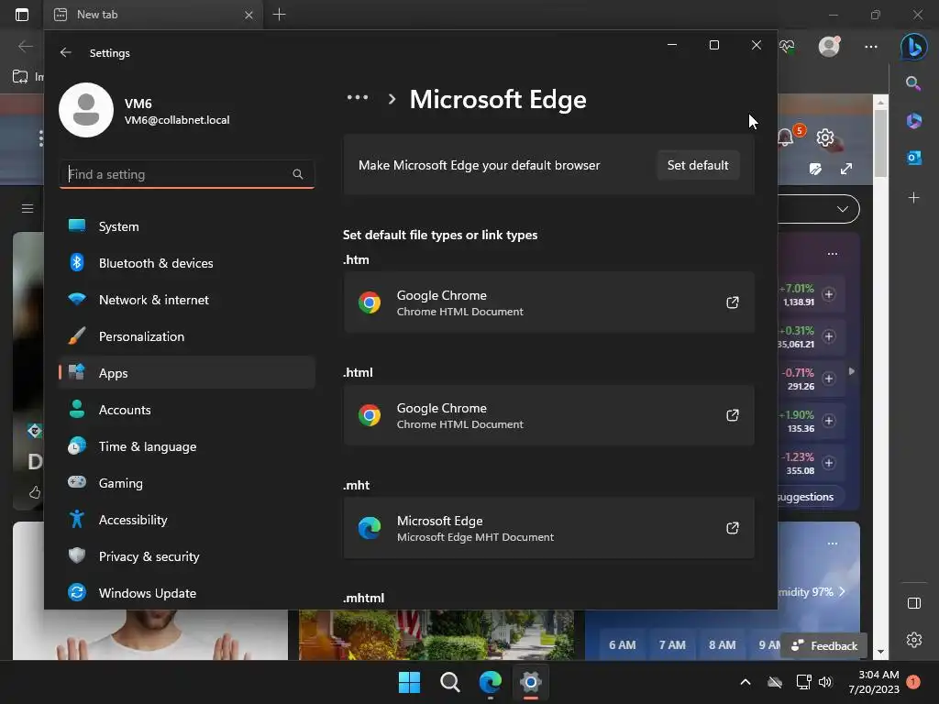Click the Edge sidebar search icon
Viewport: 939px width, 704px height.
coord(913,83)
